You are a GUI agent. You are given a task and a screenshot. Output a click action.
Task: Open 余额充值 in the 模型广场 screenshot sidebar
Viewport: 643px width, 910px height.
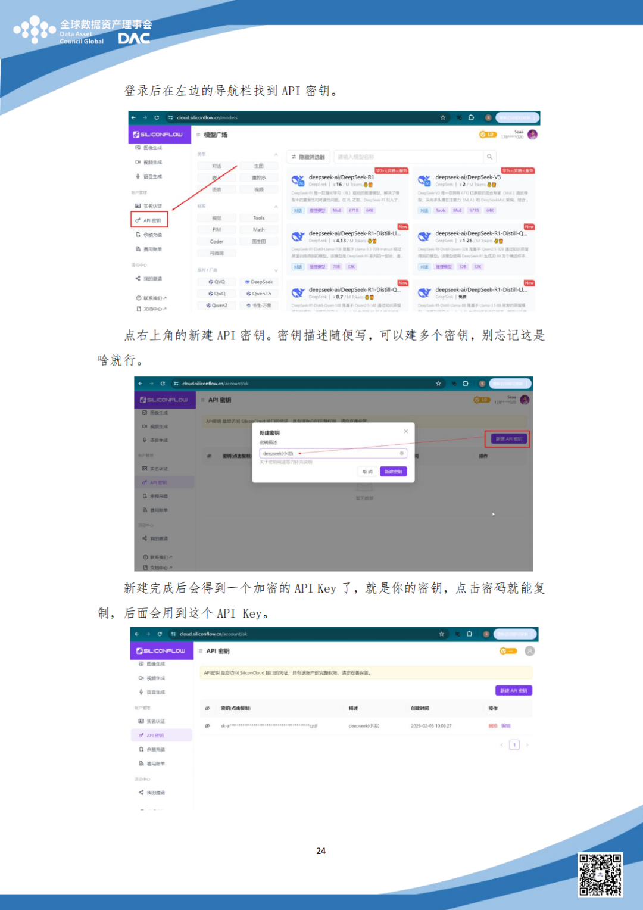point(149,235)
